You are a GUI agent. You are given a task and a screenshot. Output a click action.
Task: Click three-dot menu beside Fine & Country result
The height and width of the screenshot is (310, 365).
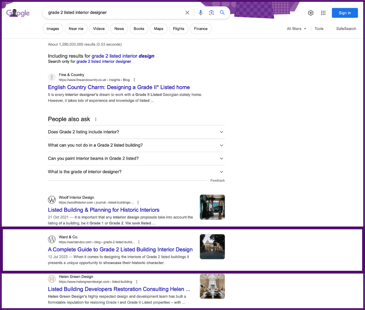(134, 80)
